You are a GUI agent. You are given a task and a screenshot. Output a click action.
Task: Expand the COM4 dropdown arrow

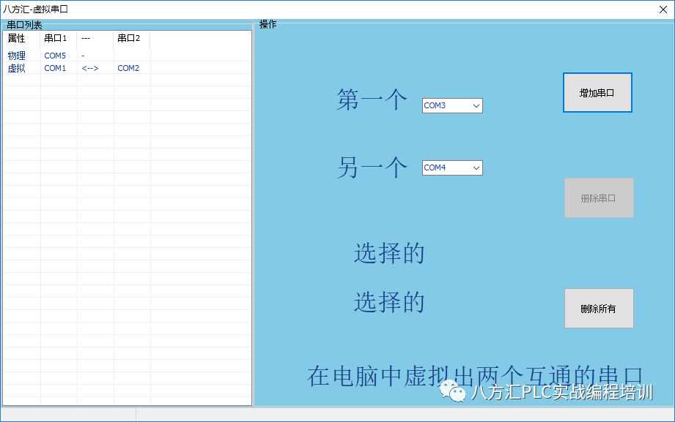pos(476,168)
